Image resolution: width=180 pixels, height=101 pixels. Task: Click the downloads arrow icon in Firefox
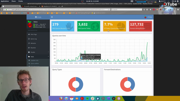click(150, 10)
